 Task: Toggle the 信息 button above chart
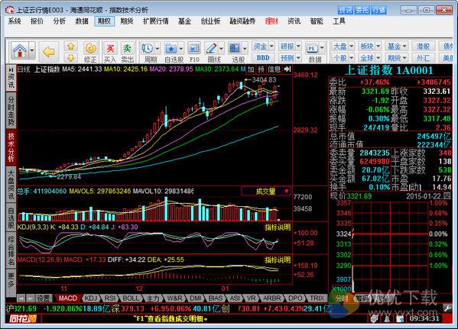click(274, 69)
